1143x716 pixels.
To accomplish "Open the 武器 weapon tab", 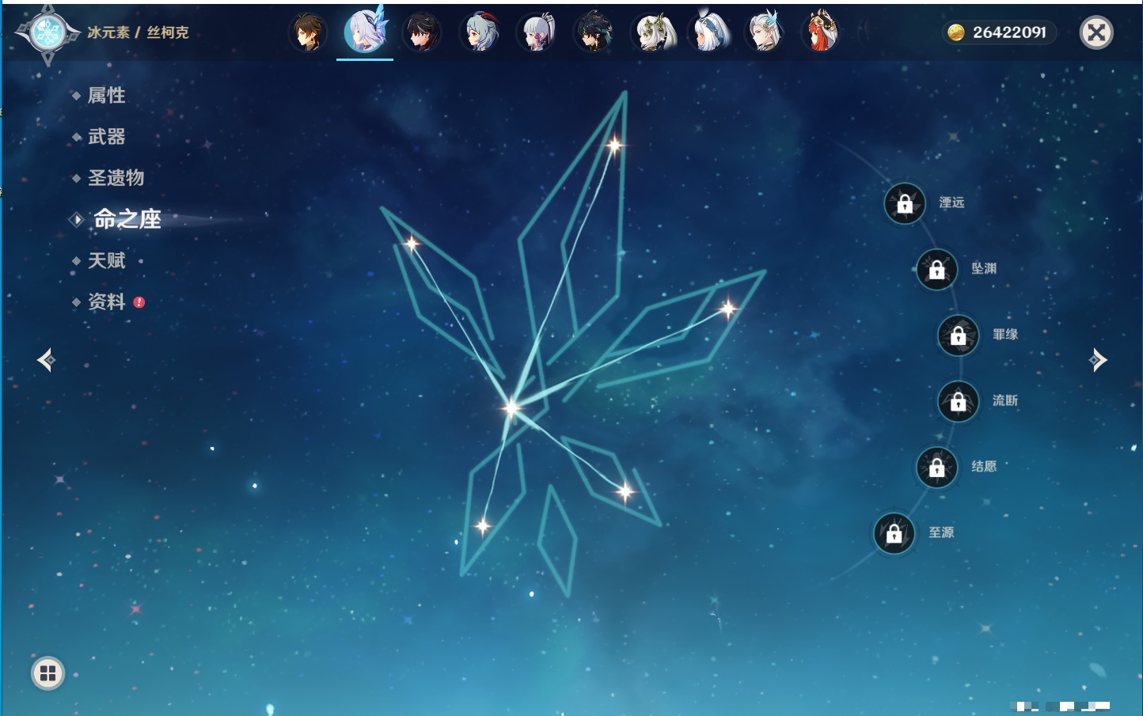I will point(106,137).
